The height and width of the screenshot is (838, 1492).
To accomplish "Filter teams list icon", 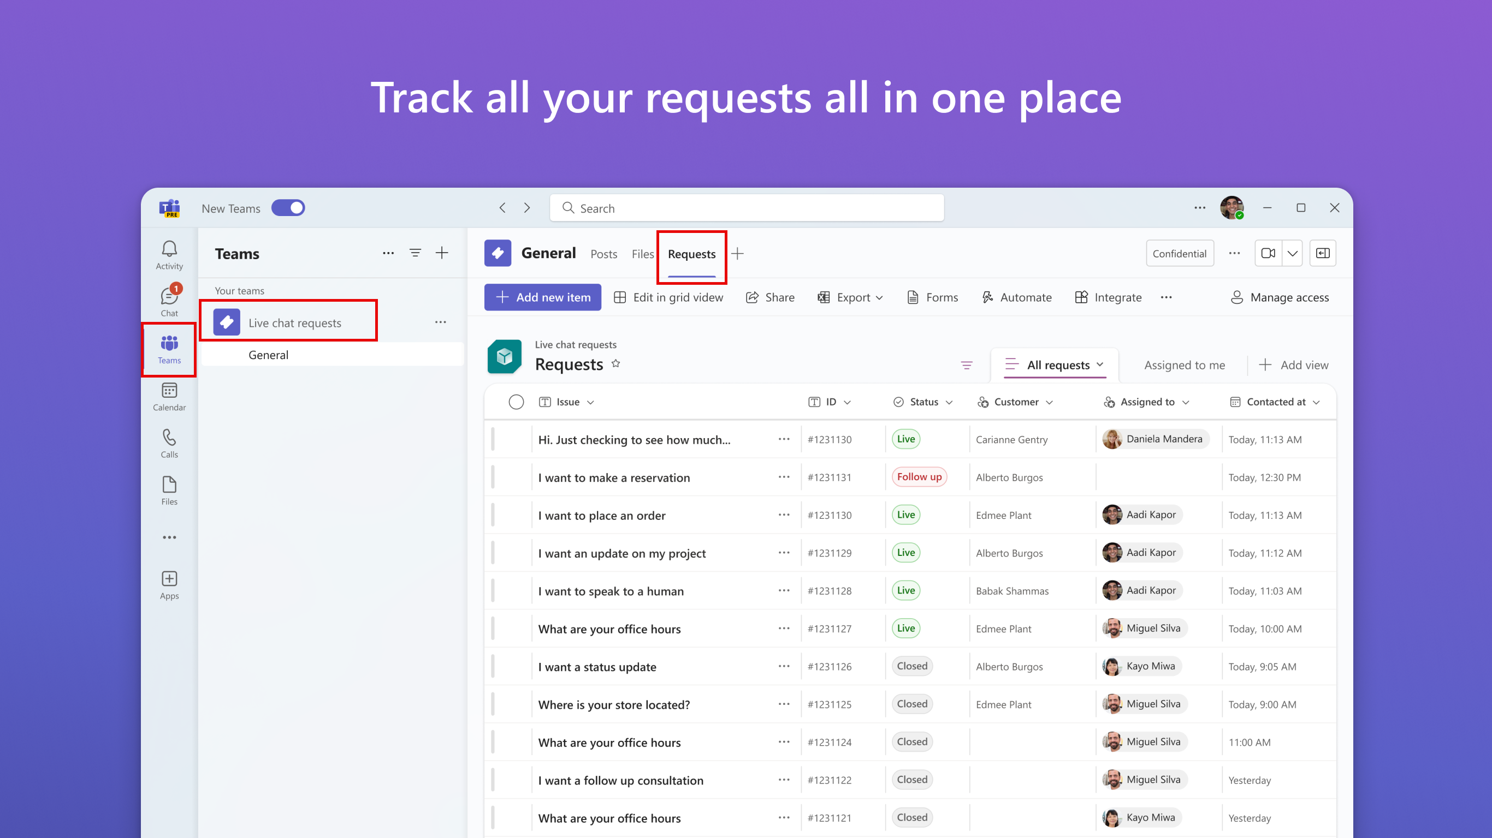I will (415, 253).
